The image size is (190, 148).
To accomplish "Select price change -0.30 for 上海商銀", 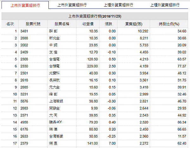I will tap(111, 101).
